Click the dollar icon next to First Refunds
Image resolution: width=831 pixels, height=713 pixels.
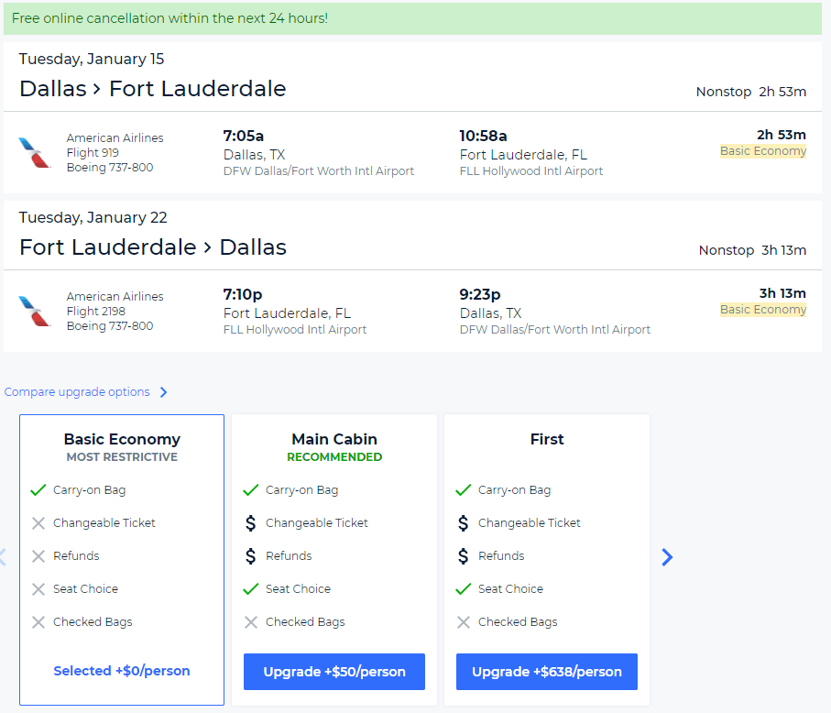pyautogui.click(x=464, y=556)
